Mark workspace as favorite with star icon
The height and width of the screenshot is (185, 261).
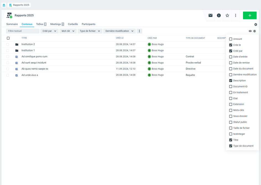[227, 16]
